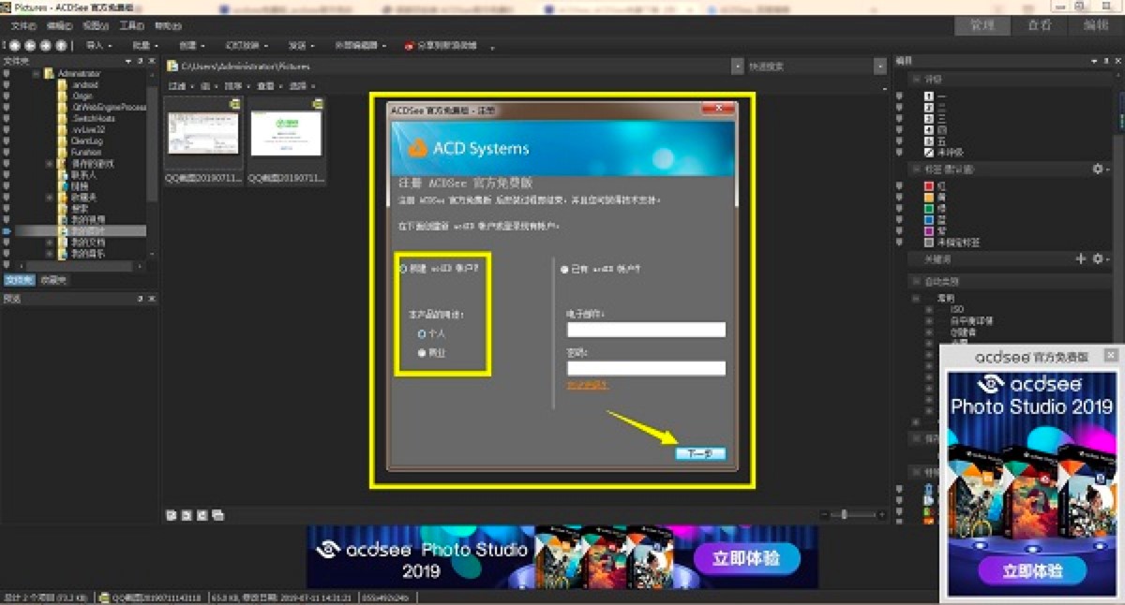Share to Sina Weibo using its toolbar icon
Image resolution: width=1125 pixels, height=605 pixels.
(441, 44)
